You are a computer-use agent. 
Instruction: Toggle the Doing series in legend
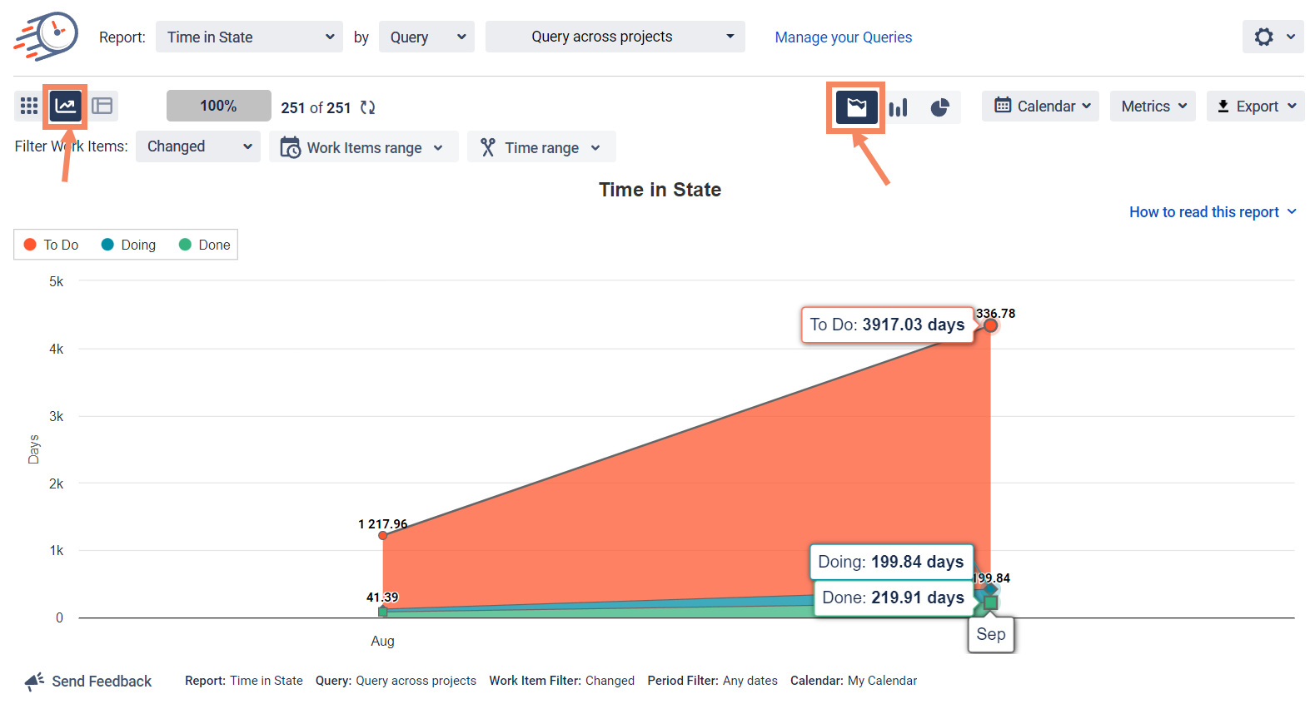pyautogui.click(x=129, y=245)
